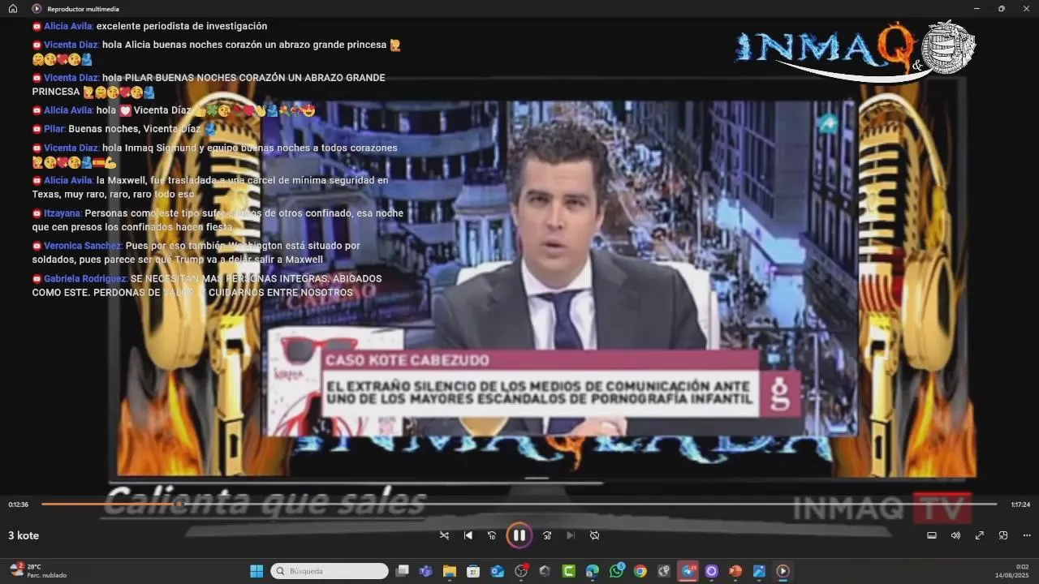Open Microsoft Teams from the taskbar
This screenshot has width=1039, height=584.
click(x=425, y=571)
